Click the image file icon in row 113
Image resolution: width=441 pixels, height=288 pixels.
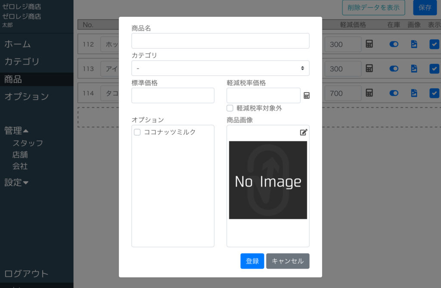pos(414,68)
